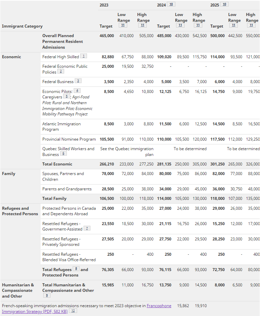Select the Atlantic Immigration Program row label
Image resolution: width=260 pixels, height=316 pixels.
[61, 127]
